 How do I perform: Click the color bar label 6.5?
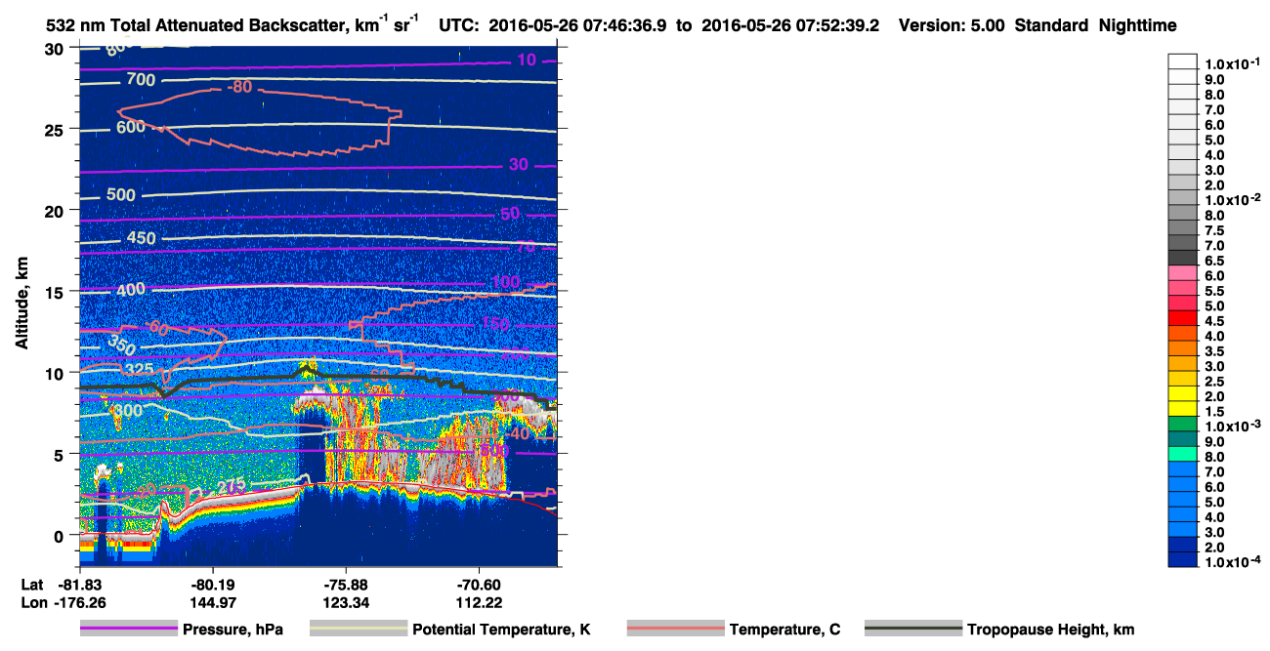pyautogui.click(x=1214, y=260)
